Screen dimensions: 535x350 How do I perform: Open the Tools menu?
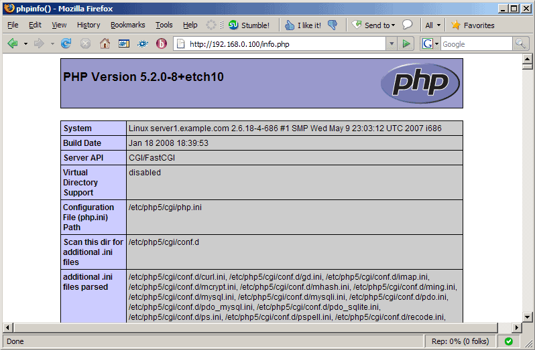click(x=164, y=25)
